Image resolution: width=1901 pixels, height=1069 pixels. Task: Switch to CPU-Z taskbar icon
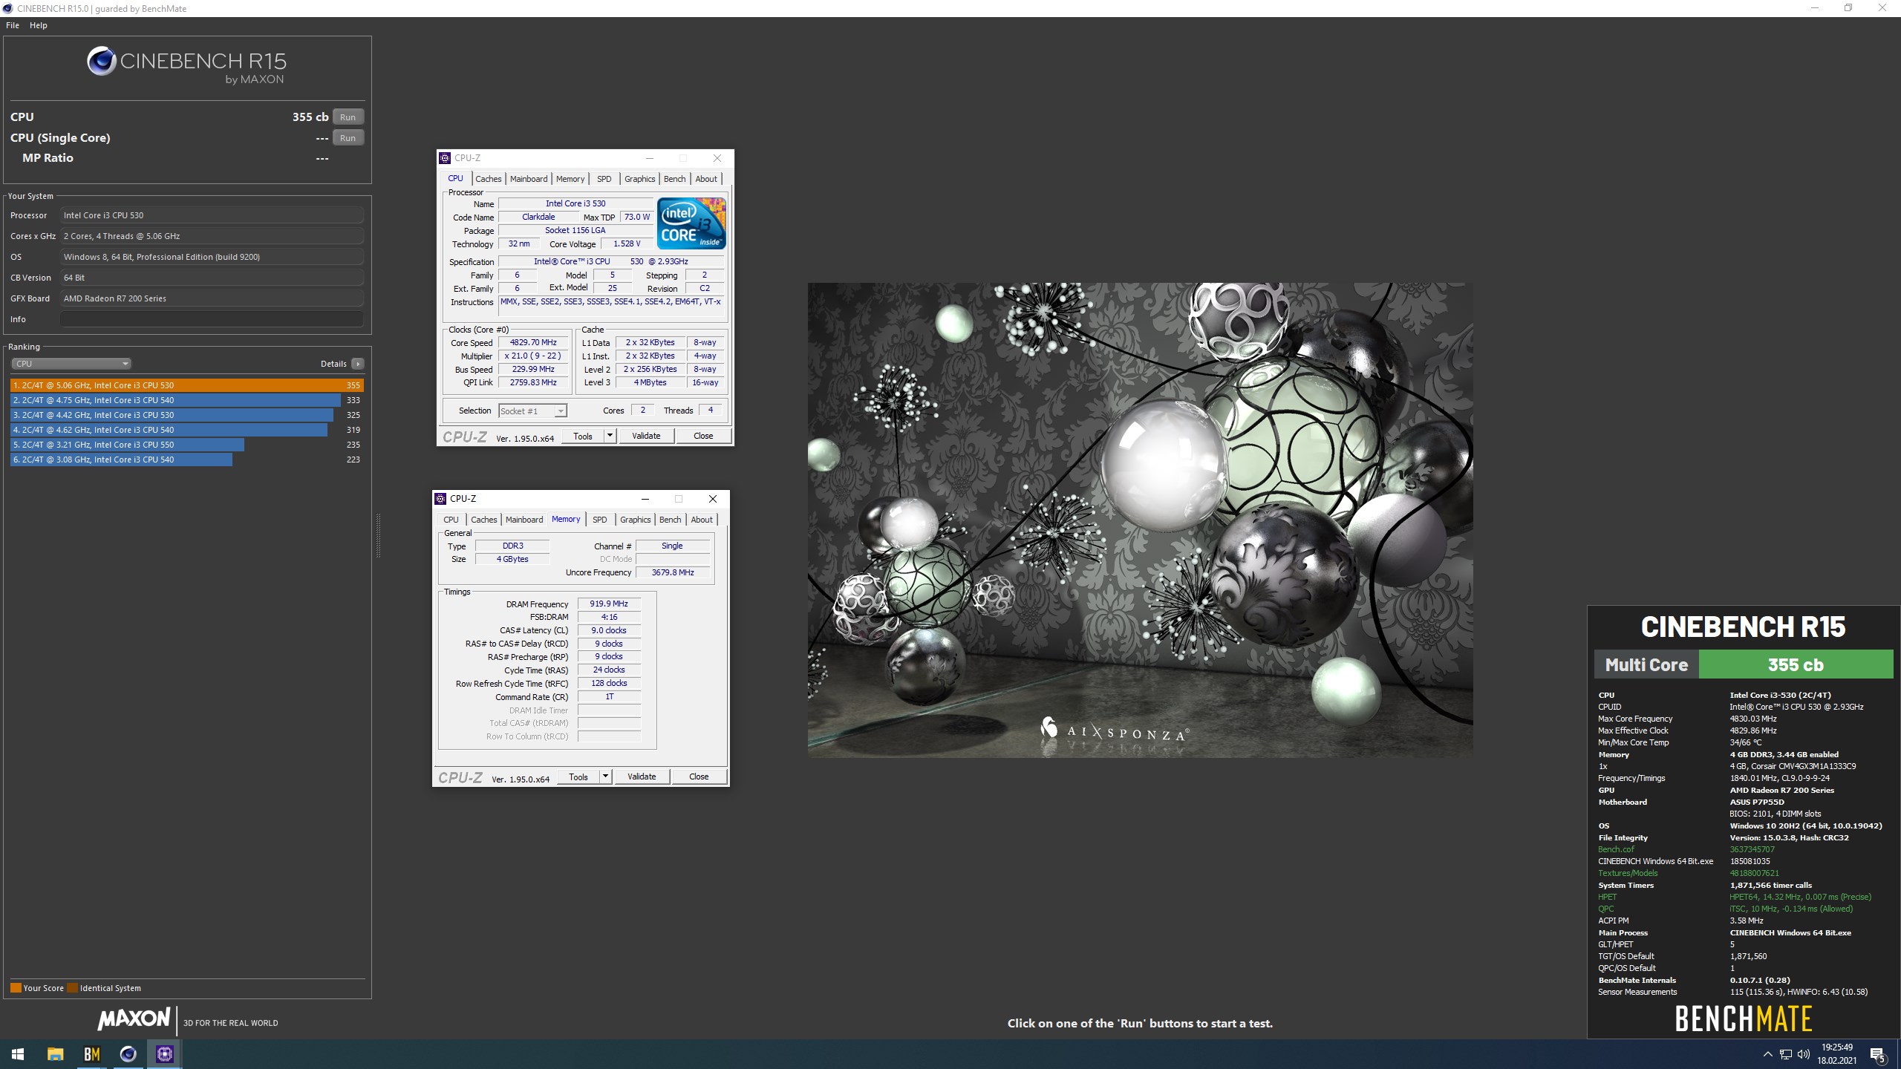[x=164, y=1054]
